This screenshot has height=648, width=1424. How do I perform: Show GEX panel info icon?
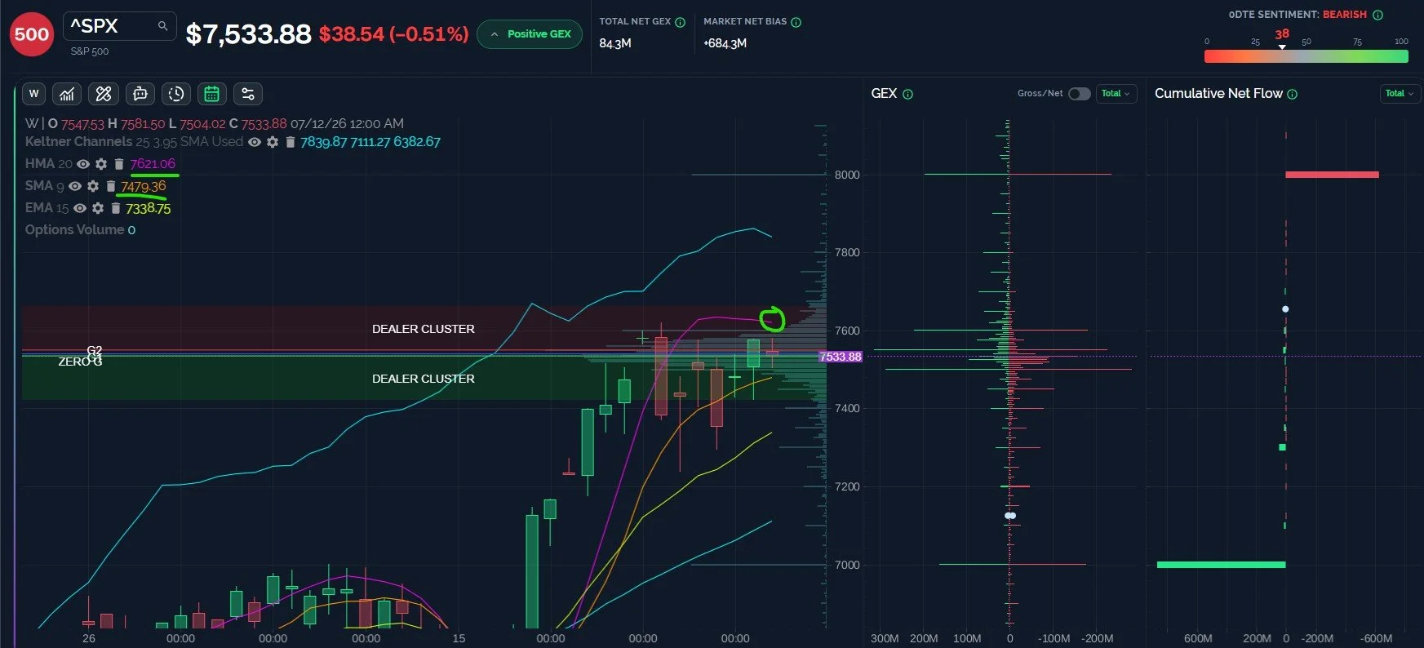[x=907, y=95]
